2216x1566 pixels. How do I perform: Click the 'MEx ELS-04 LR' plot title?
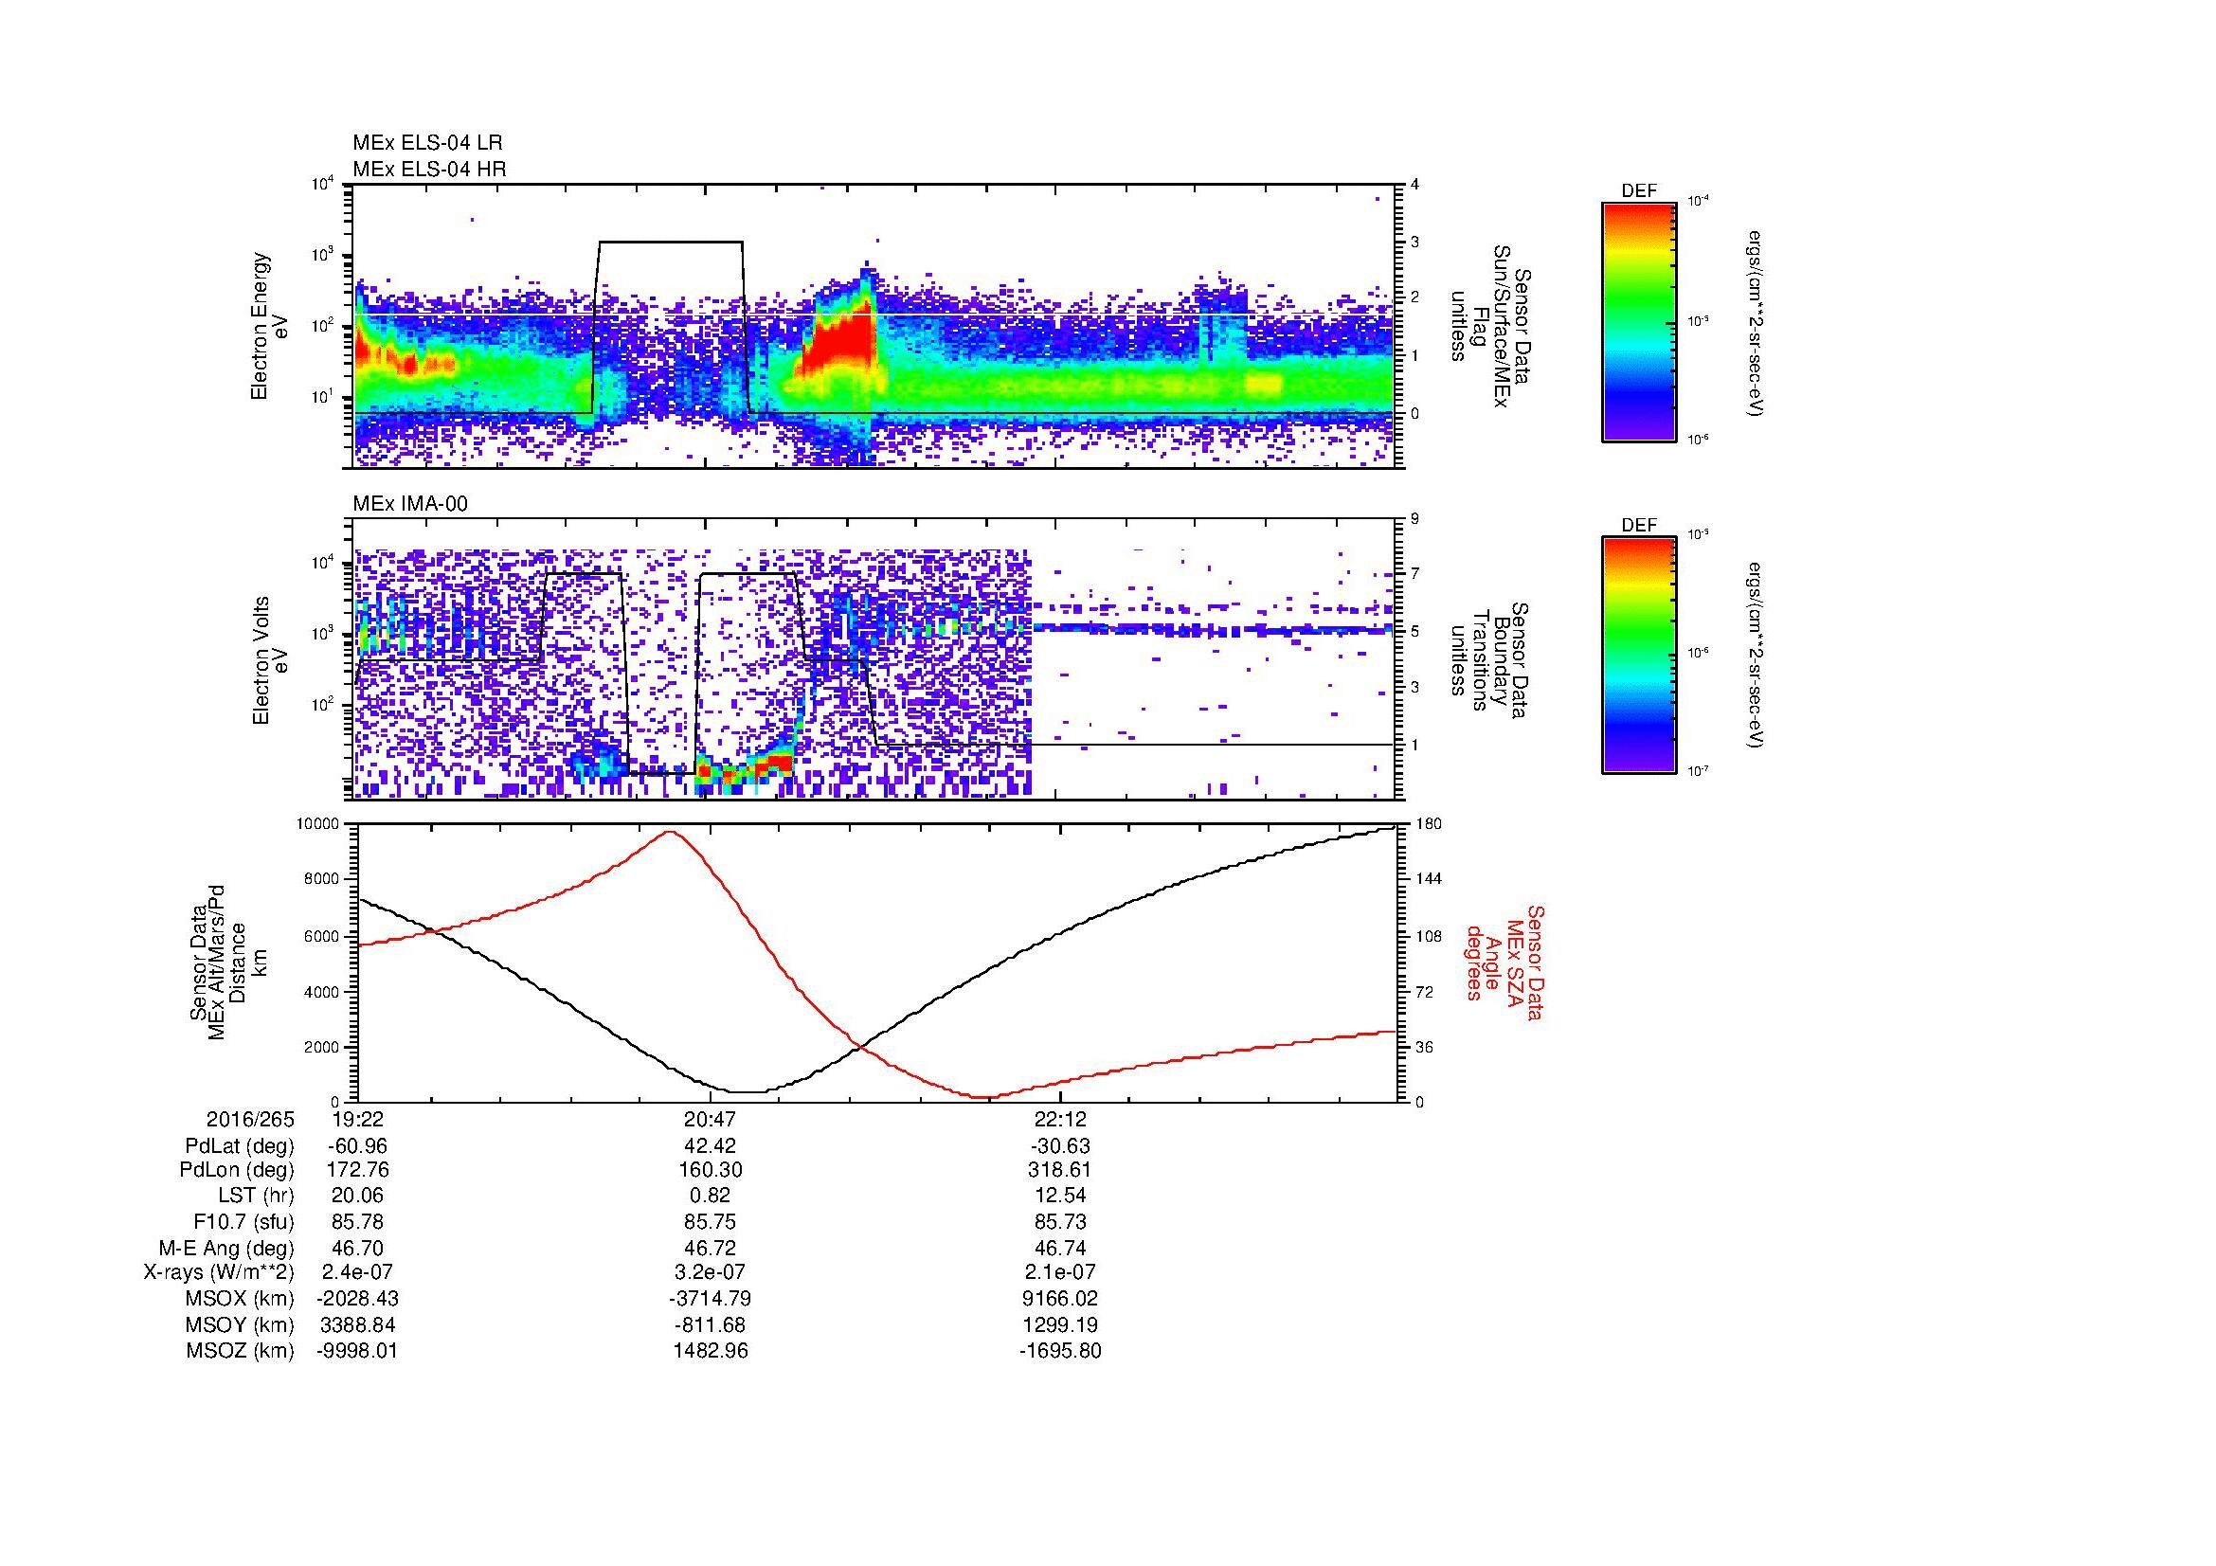point(426,143)
